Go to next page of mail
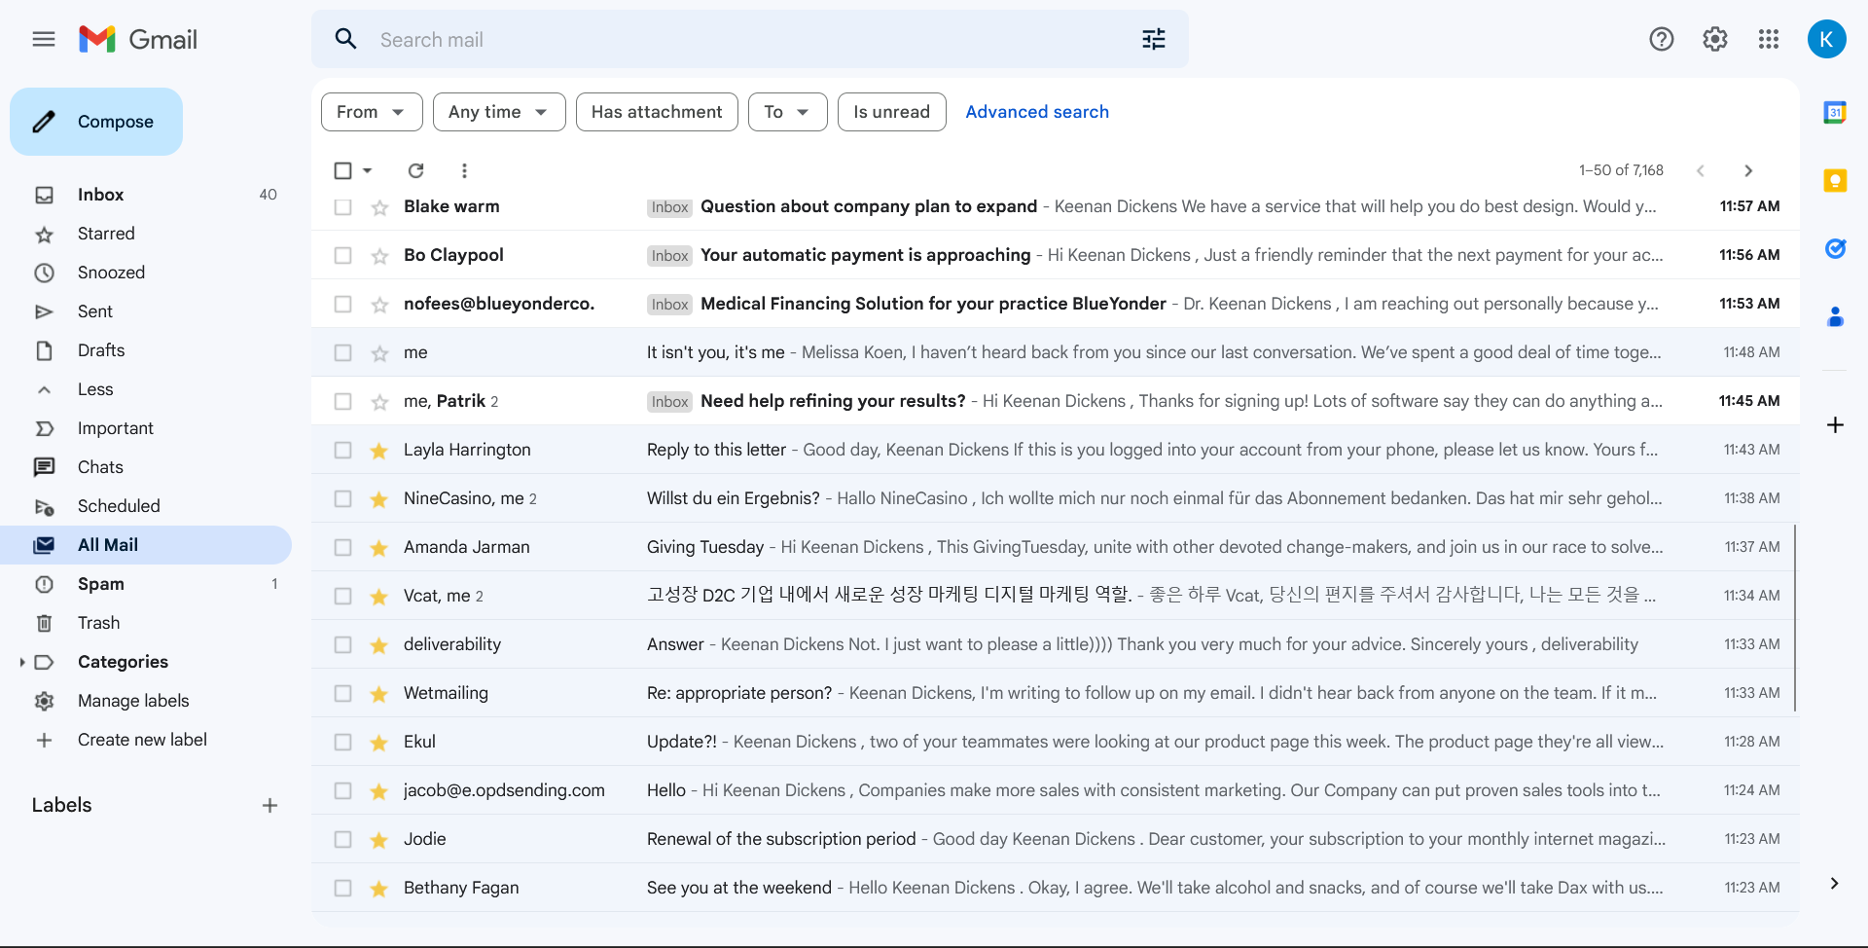 pyautogui.click(x=1748, y=170)
